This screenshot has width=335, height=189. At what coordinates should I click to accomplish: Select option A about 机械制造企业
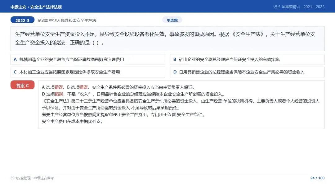tap(88, 59)
